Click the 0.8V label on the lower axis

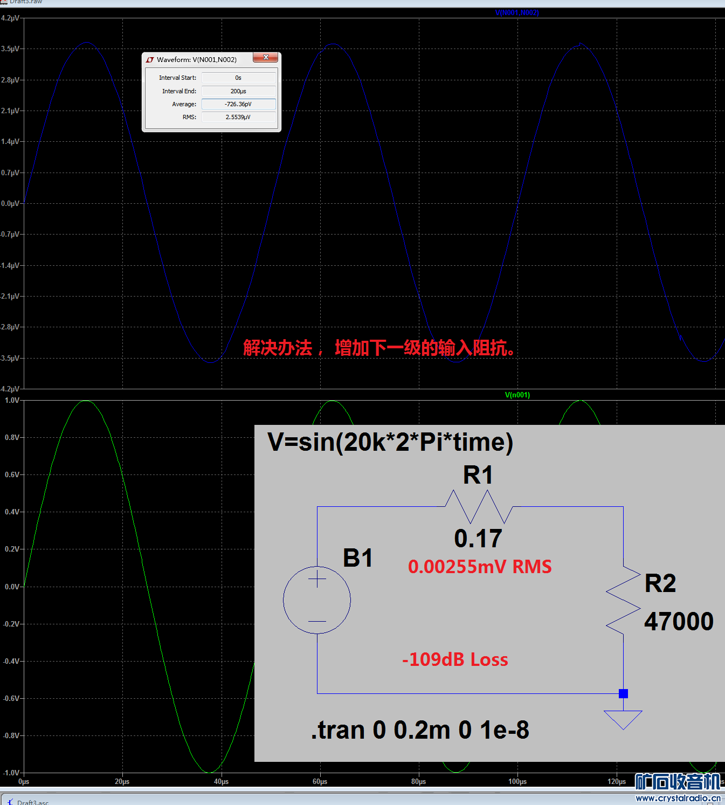[12, 437]
